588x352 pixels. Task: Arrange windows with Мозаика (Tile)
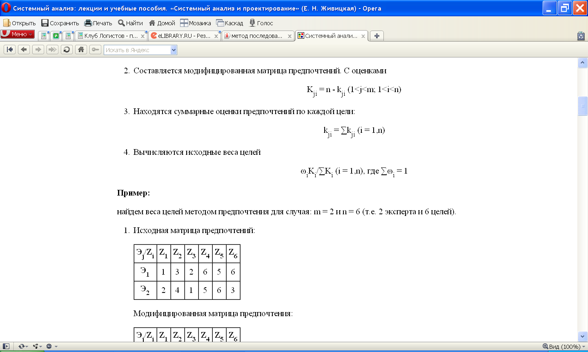click(x=196, y=23)
